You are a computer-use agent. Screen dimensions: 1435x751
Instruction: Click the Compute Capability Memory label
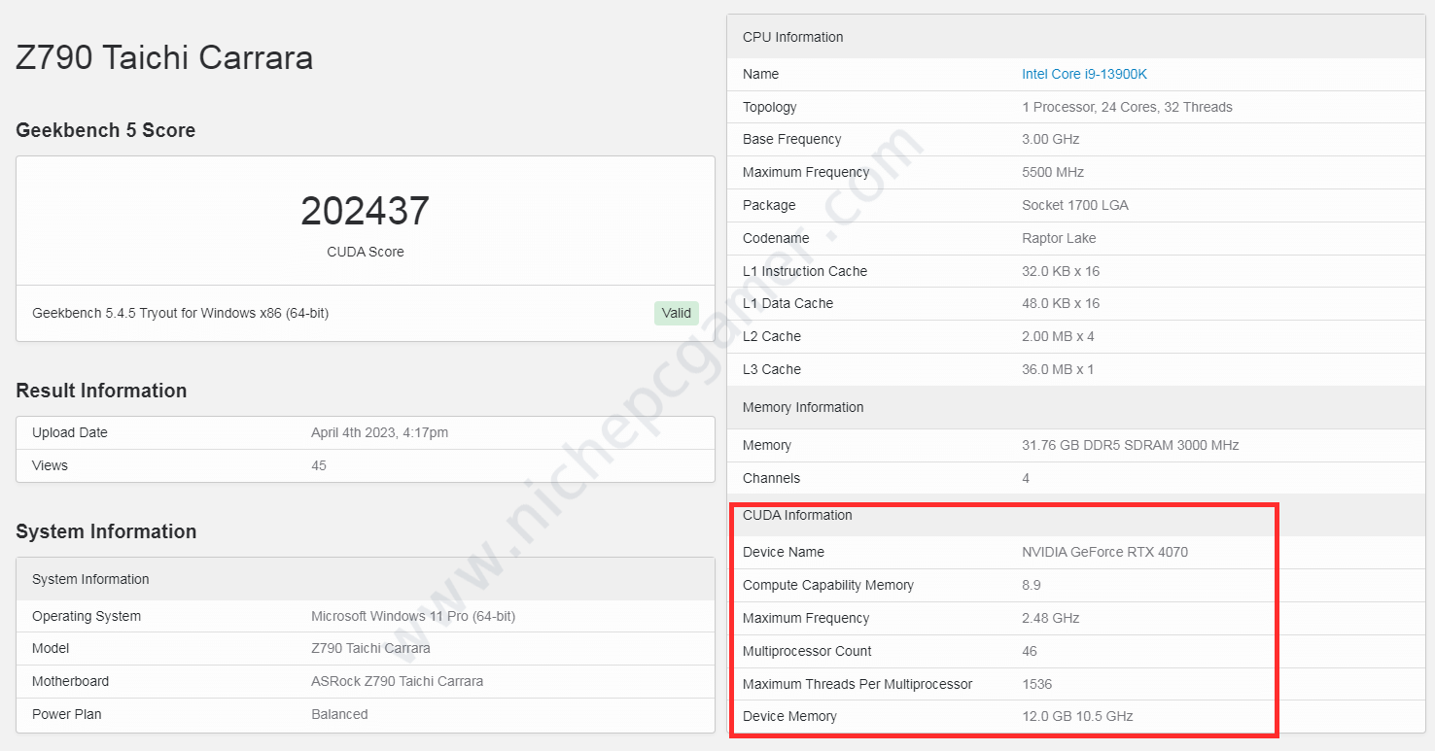click(828, 585)
